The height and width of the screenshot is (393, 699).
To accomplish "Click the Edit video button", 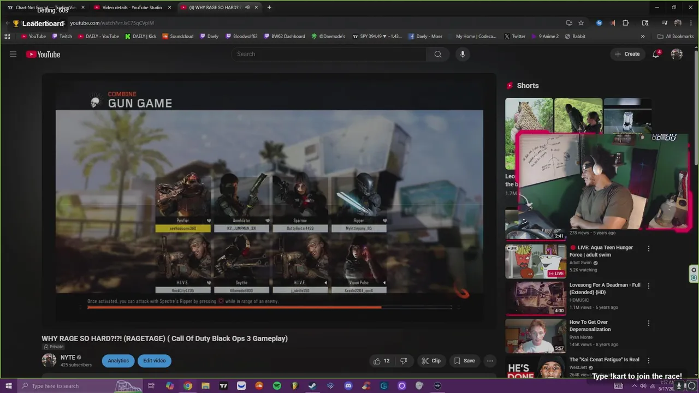I will [155, 361].
